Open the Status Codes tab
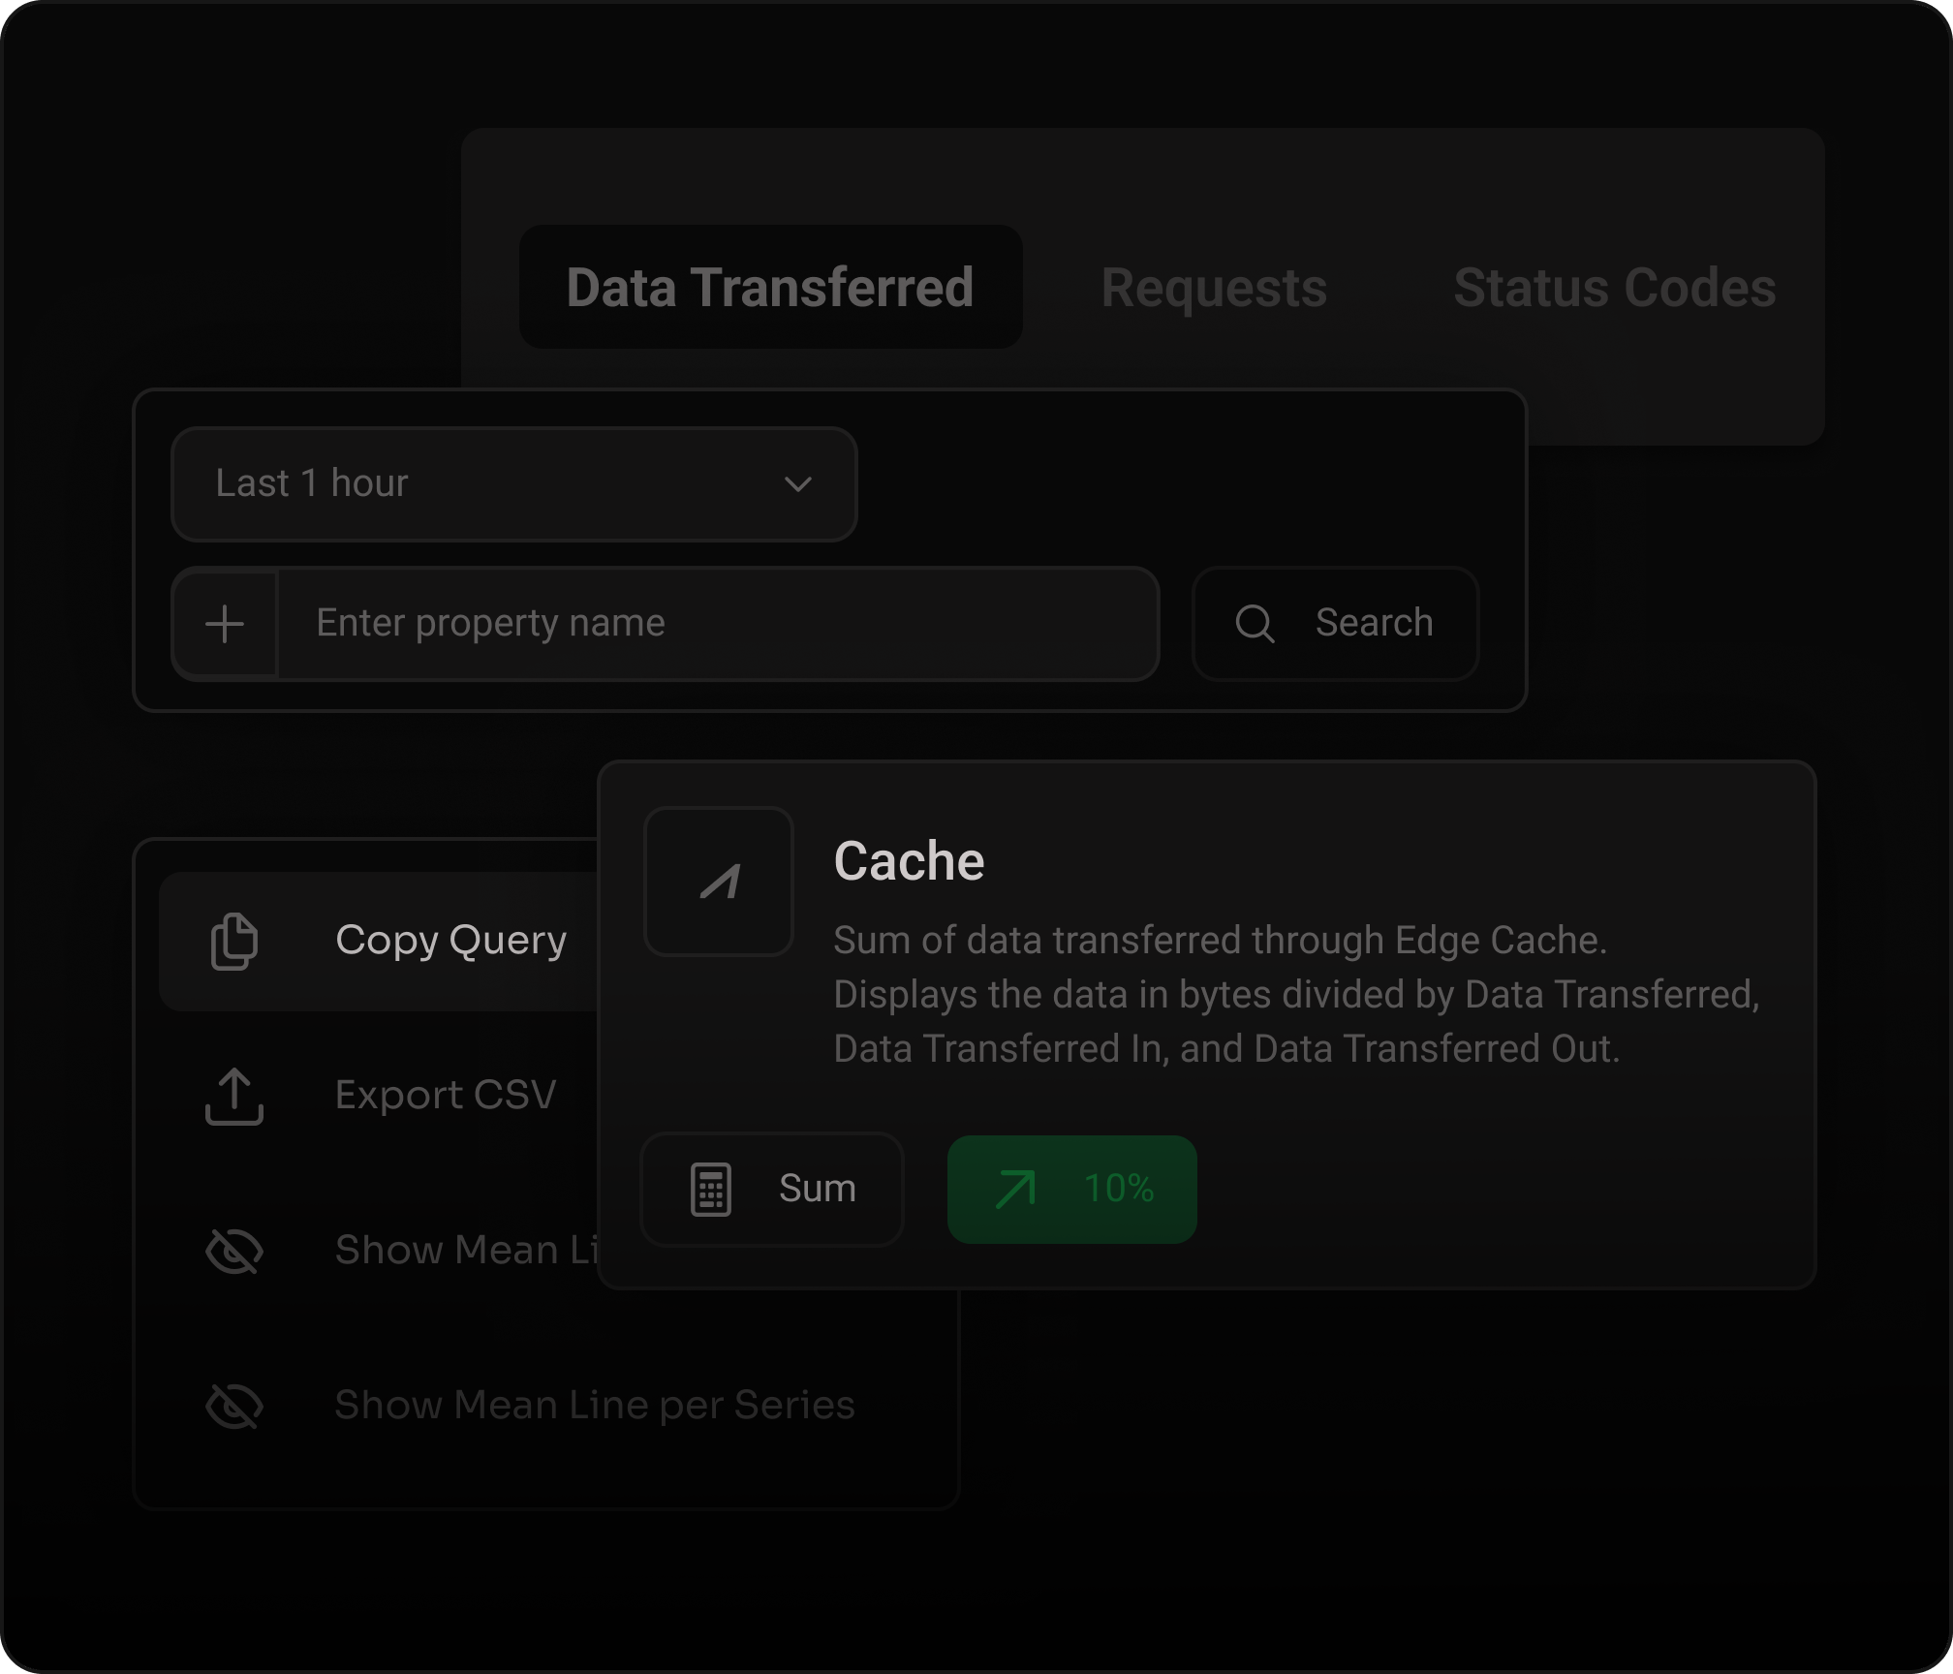The width and height of the screenshot is (1953, 1674). [x=1613, y=287]
